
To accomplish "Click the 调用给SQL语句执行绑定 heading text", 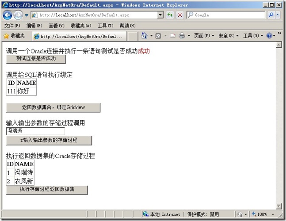I will pyautogui.click(x=39, y=75).
